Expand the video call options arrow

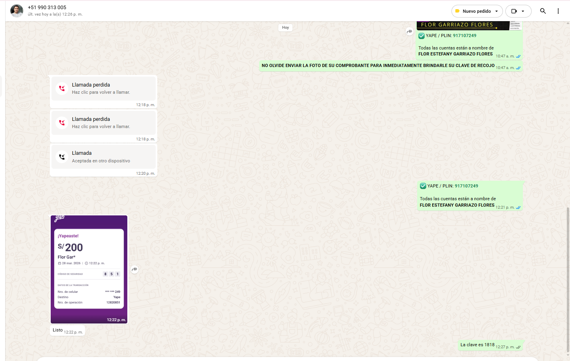(523, 11)
